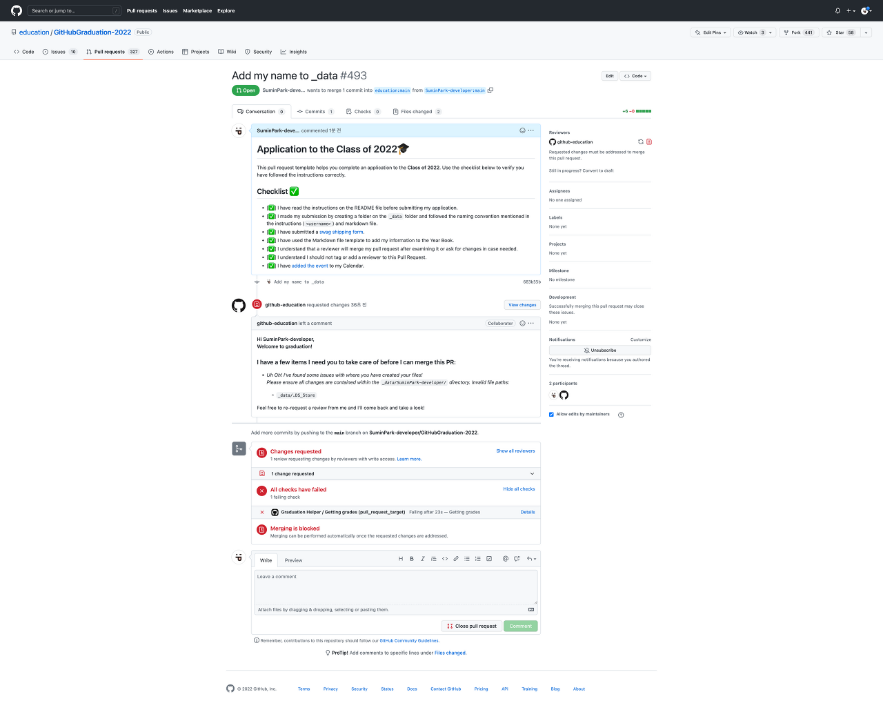The height and width of the screenshot is (710, 883).
Task: Add a bulleted list in comment toolbar
Action: coord(467,559)
